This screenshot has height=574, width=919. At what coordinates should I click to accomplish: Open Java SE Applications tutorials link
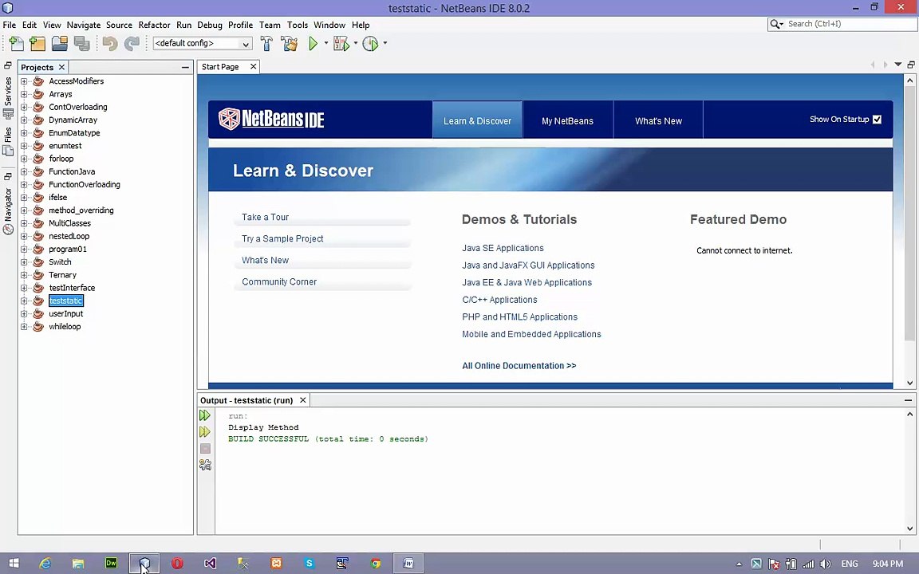[x=503, y=249]
